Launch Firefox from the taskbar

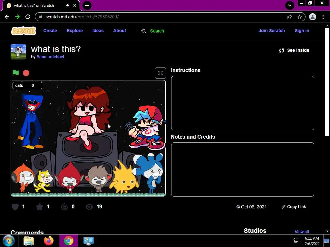click(x=49, y=241)
